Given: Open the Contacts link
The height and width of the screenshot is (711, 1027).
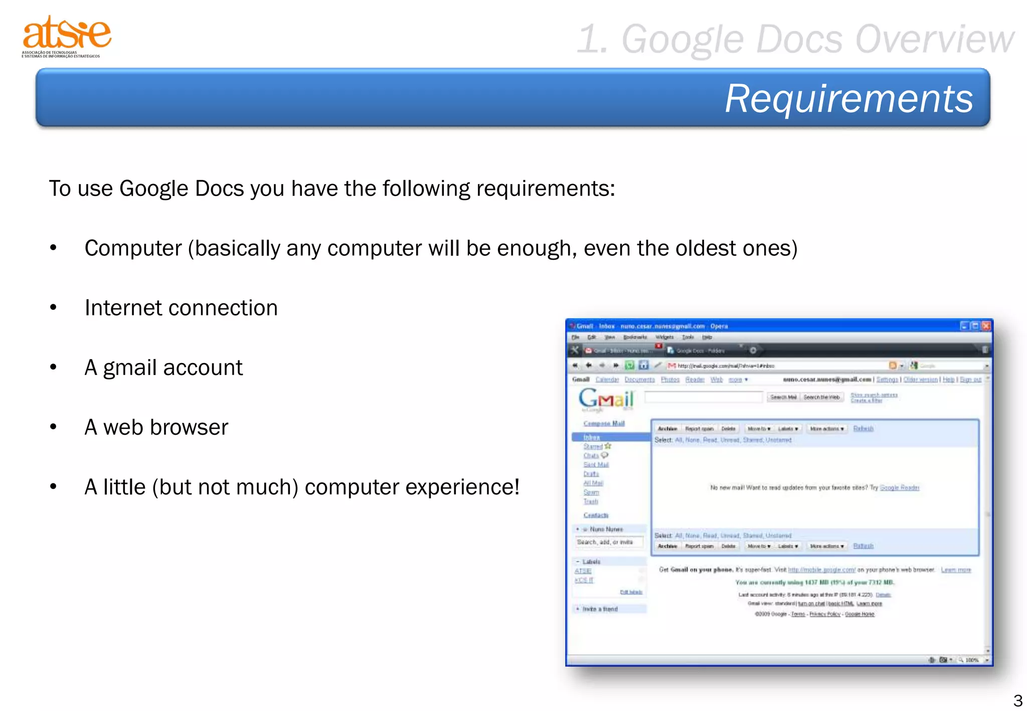Looking at the screenshot, I should click(x=596, y=515).
